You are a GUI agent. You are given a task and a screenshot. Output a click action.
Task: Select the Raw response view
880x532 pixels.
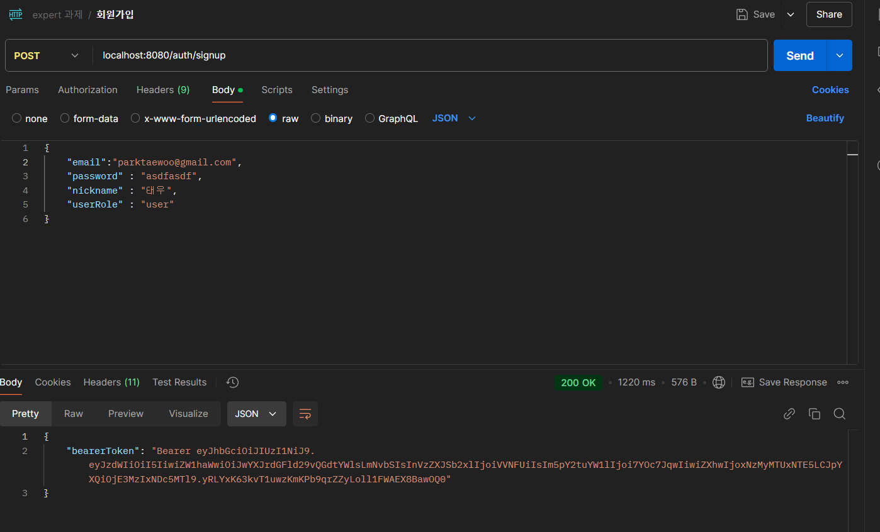coord(74,414)
